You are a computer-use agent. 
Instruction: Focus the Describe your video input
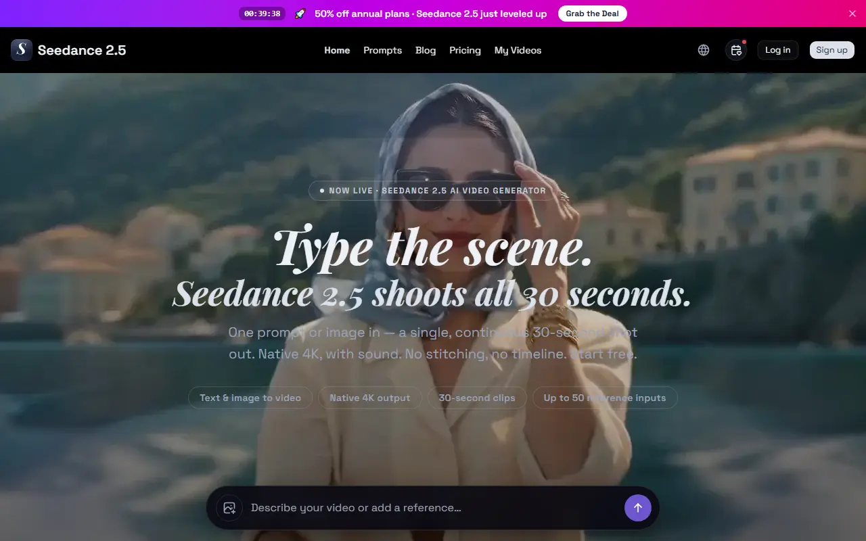click(433, 508)
